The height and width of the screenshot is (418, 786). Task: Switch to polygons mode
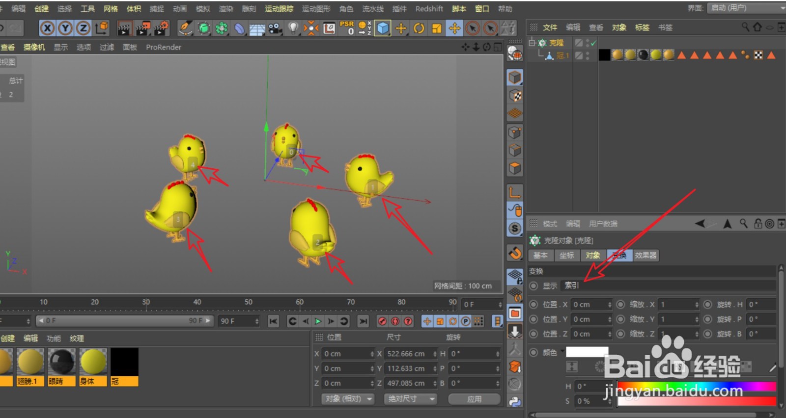point(515,168)
